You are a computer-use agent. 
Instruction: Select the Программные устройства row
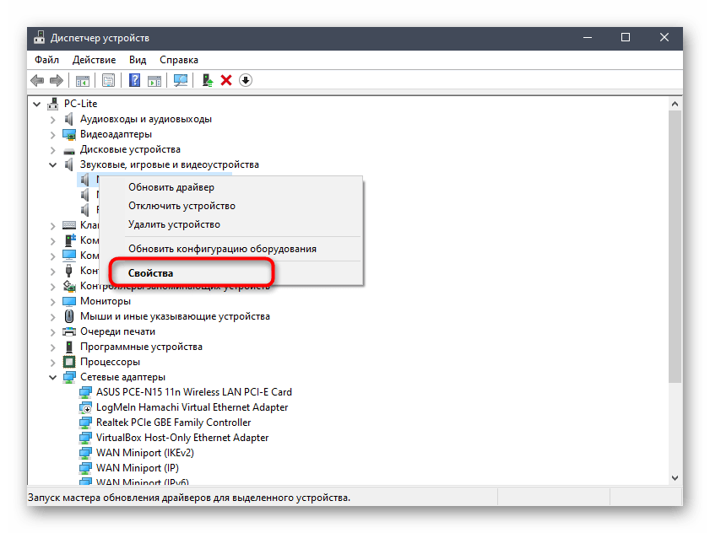tap(141, 347)
